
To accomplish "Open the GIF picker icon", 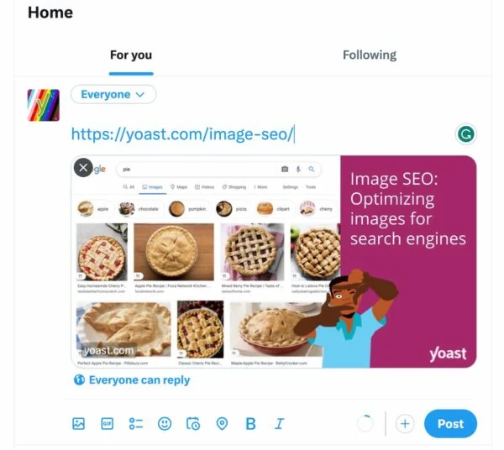I will coord(107,424).
